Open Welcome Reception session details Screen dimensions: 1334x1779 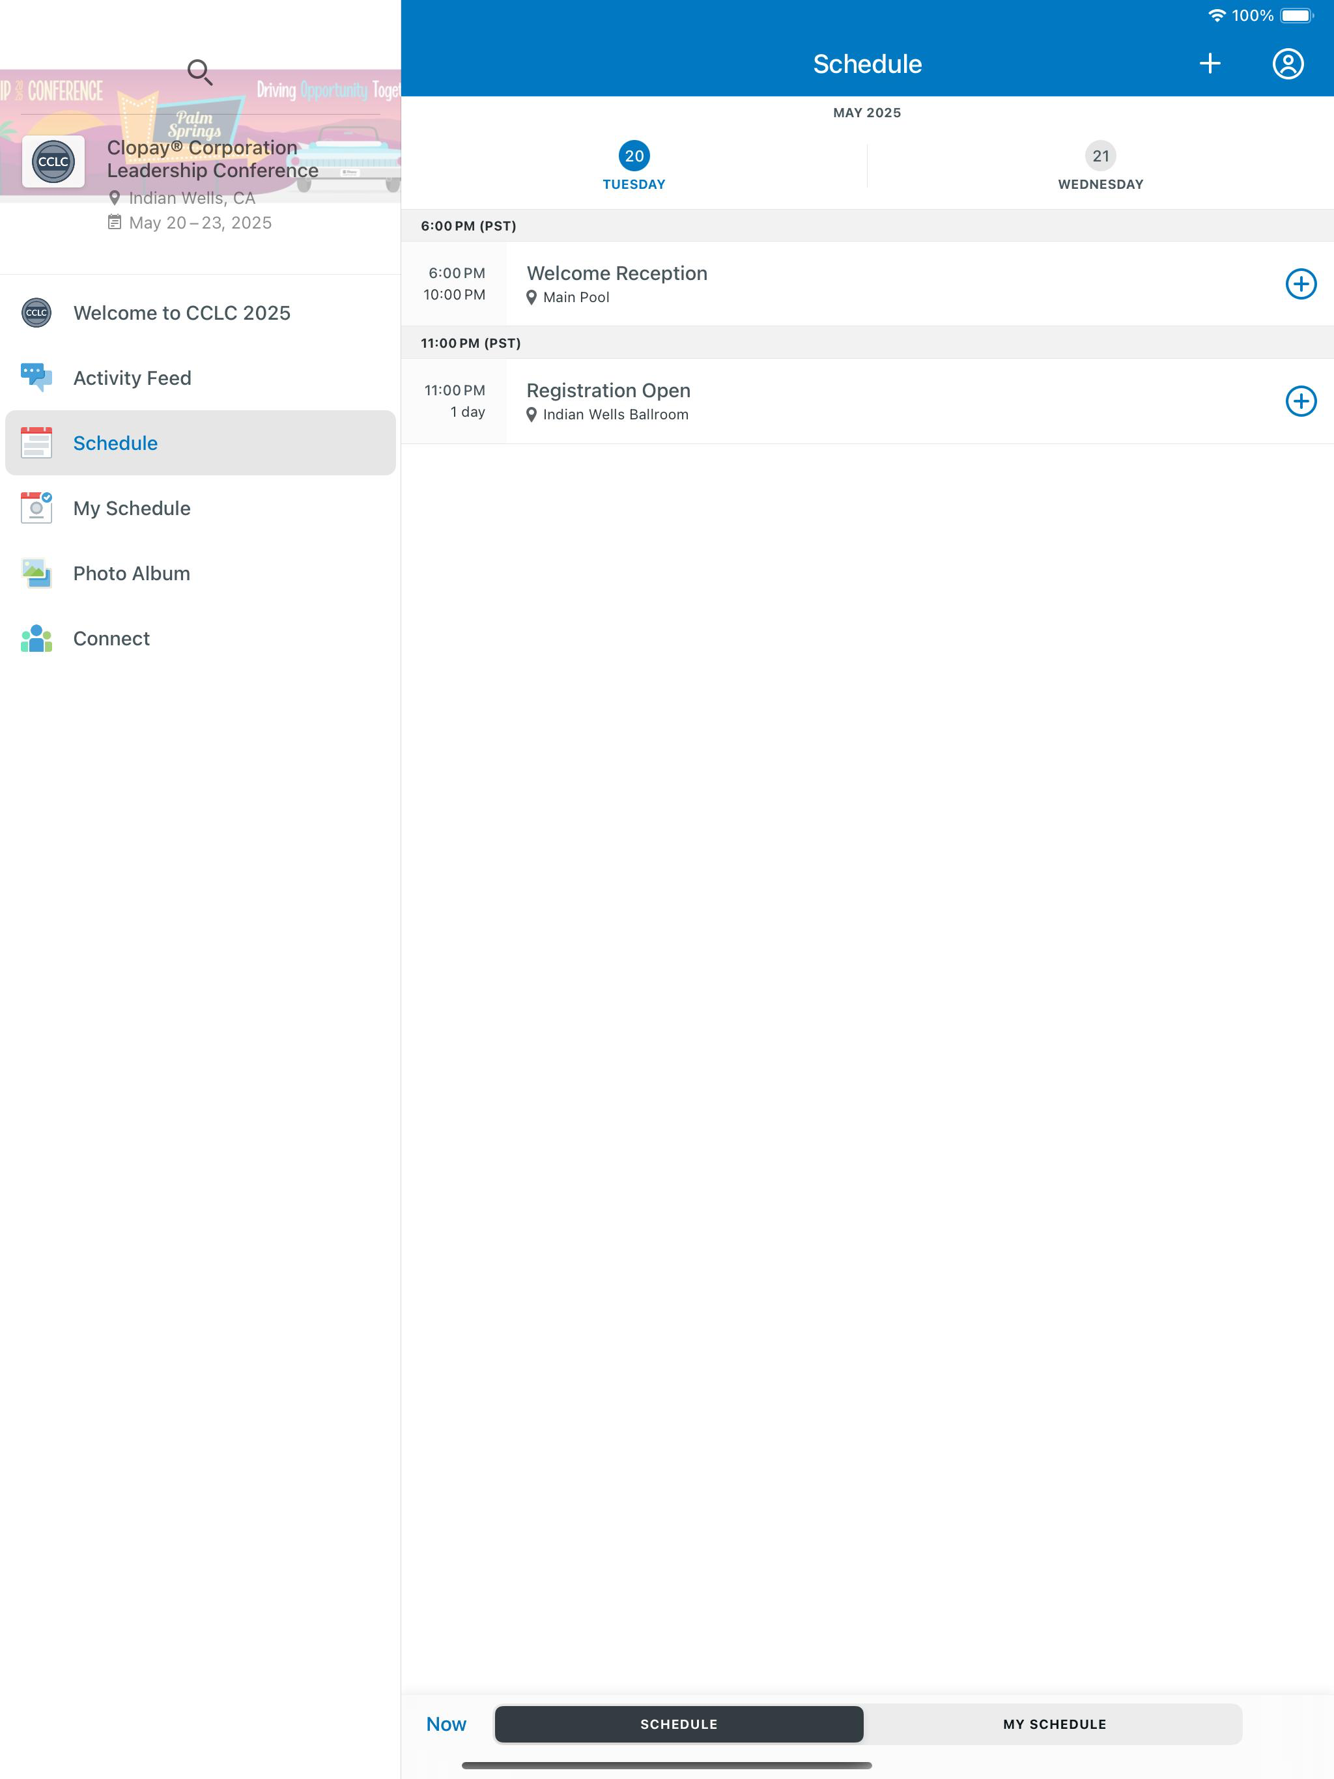[868, 284]
